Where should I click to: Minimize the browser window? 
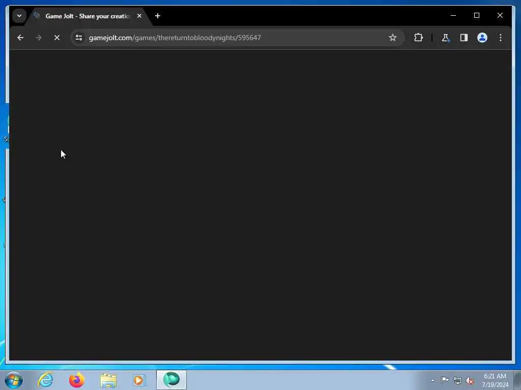click(453, 15)
